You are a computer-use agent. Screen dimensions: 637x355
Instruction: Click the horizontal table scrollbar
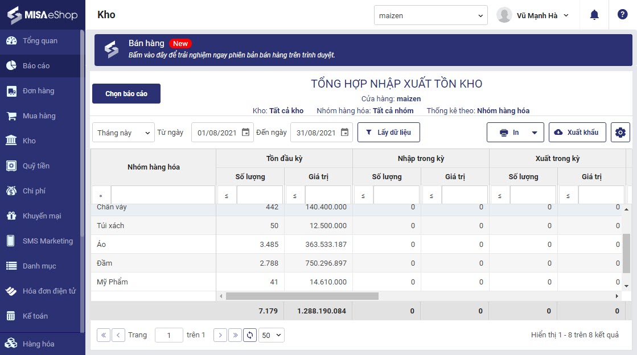click(302, 296)
